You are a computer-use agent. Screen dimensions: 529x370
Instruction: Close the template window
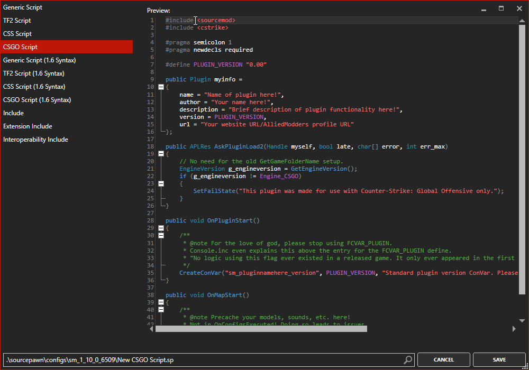tap(519, 8)
